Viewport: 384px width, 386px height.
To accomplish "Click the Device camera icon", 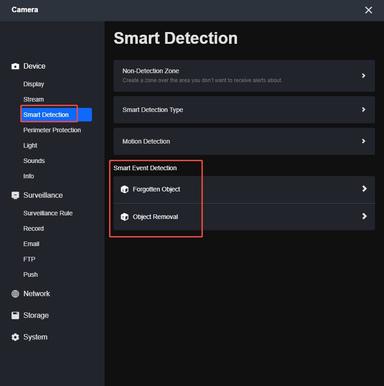I will click(15, 66).
